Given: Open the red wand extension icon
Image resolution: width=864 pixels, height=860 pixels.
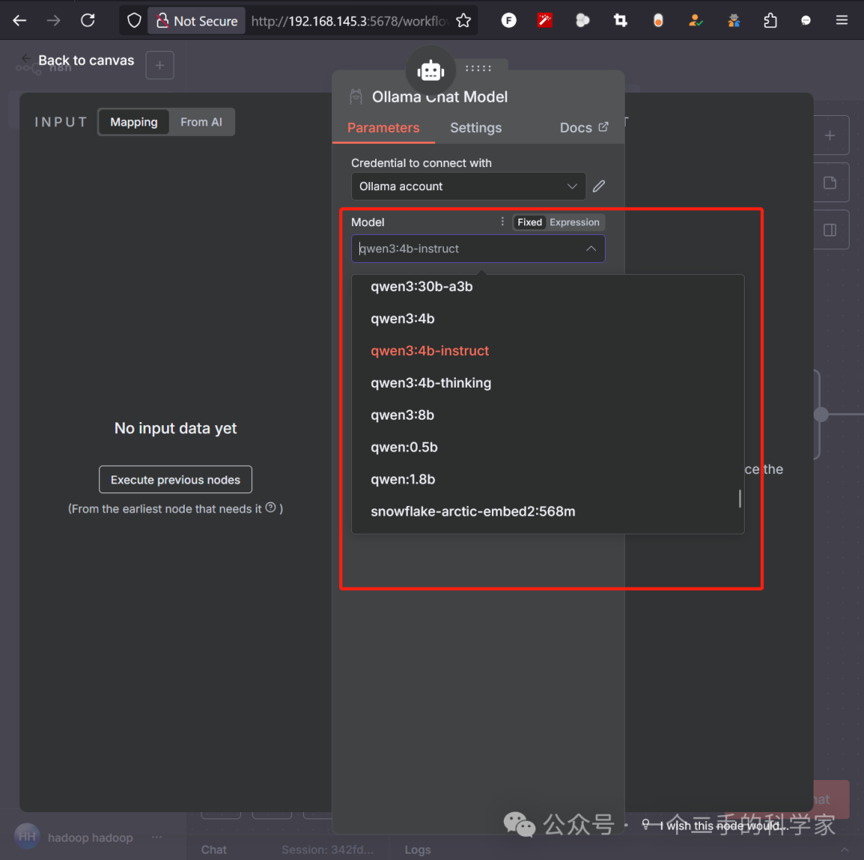Looking at the screenshot, I should (545, 21).
